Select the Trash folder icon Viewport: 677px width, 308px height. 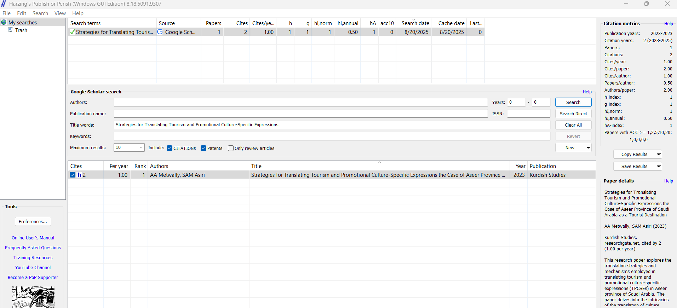pos(11,30)
